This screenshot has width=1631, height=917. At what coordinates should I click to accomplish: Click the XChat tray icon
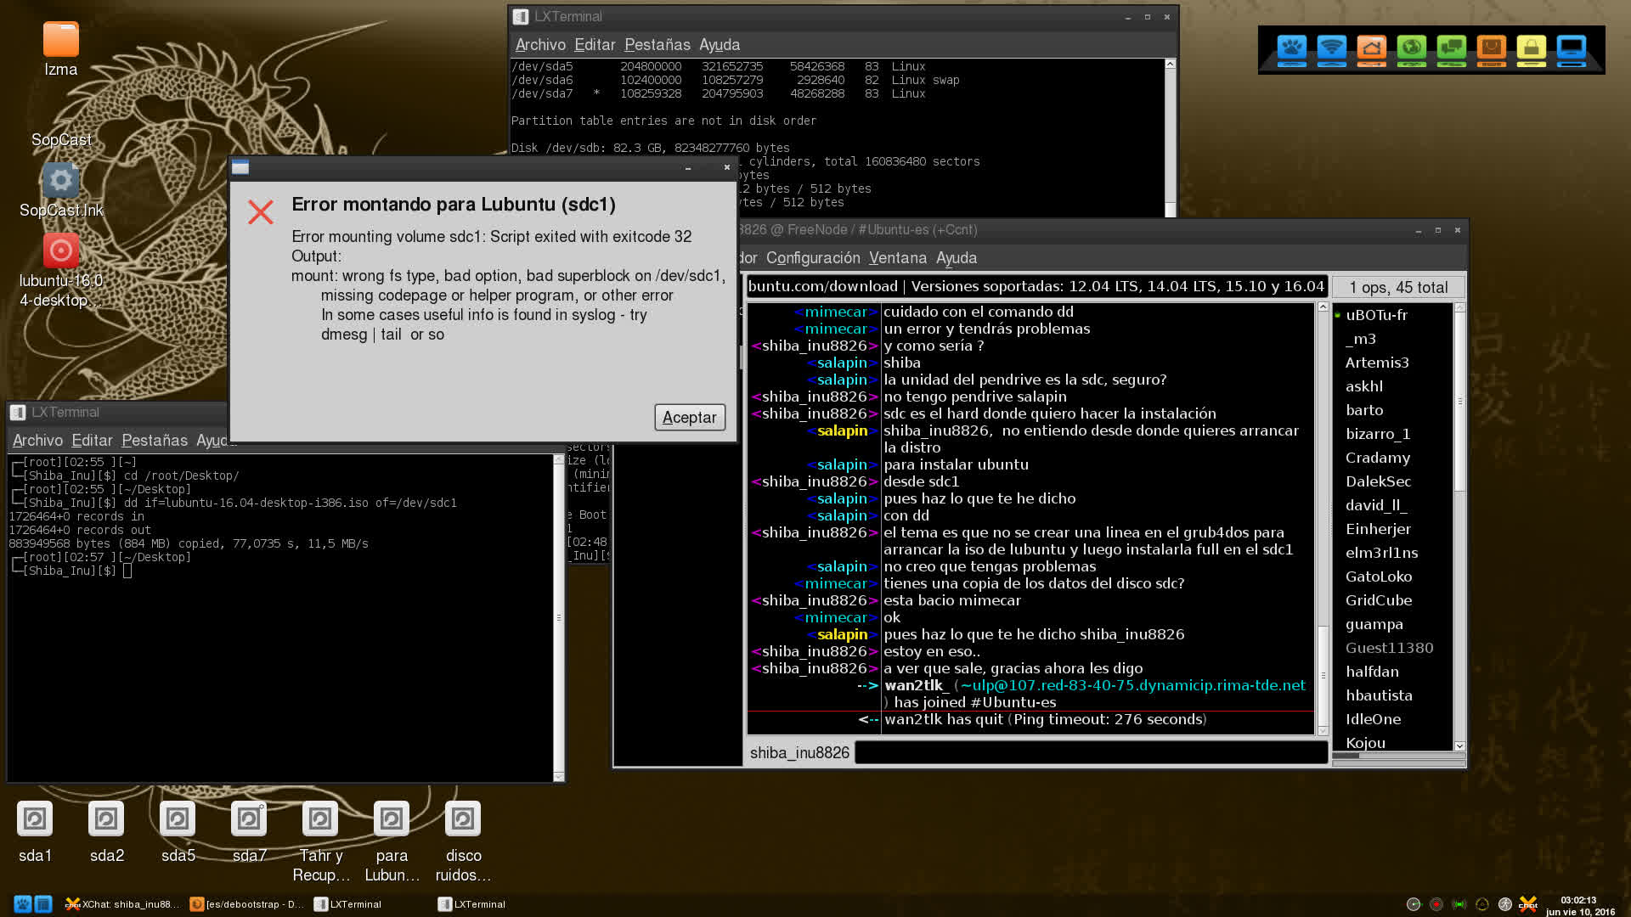tap(1528, 904)
